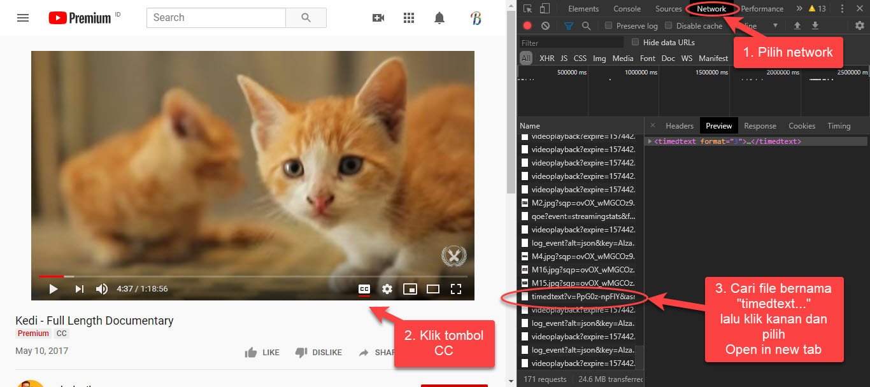
Task: Switch to the Sources tab
Action: pyautogui.click(x=669, y=9)
